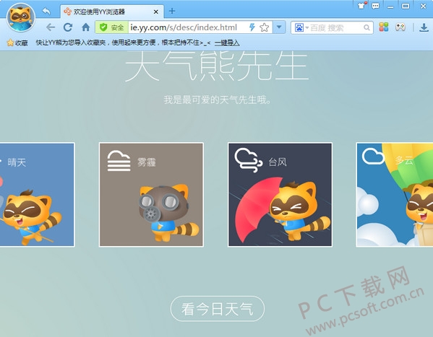The image size is (433, 337).
Task: Open the game controller icon
Action: pyautogui.click(x=400, y=27)
